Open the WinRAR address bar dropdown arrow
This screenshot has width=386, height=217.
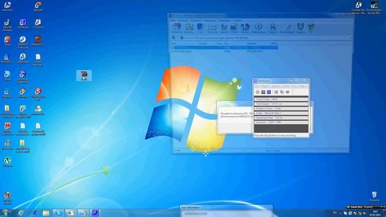351,37
